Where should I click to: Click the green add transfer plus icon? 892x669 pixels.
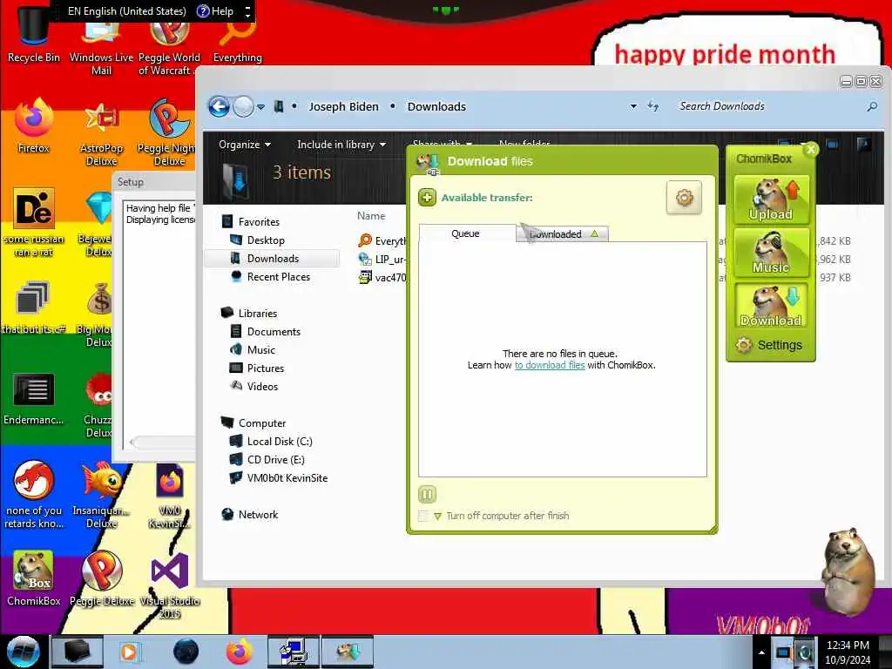pyautogui.click(x=427, y=198)
